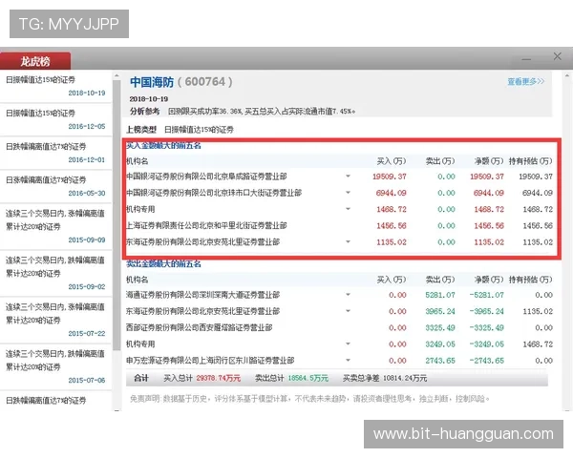The image size is (573, 458).
Task: Click stock title 中国海防 (600764)
Action: coord(180,82)
